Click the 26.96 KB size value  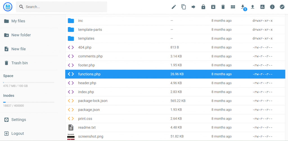pyautogui.click(x=177, y=74)
